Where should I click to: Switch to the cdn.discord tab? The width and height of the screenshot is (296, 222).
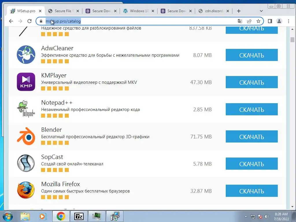point(214,11)
